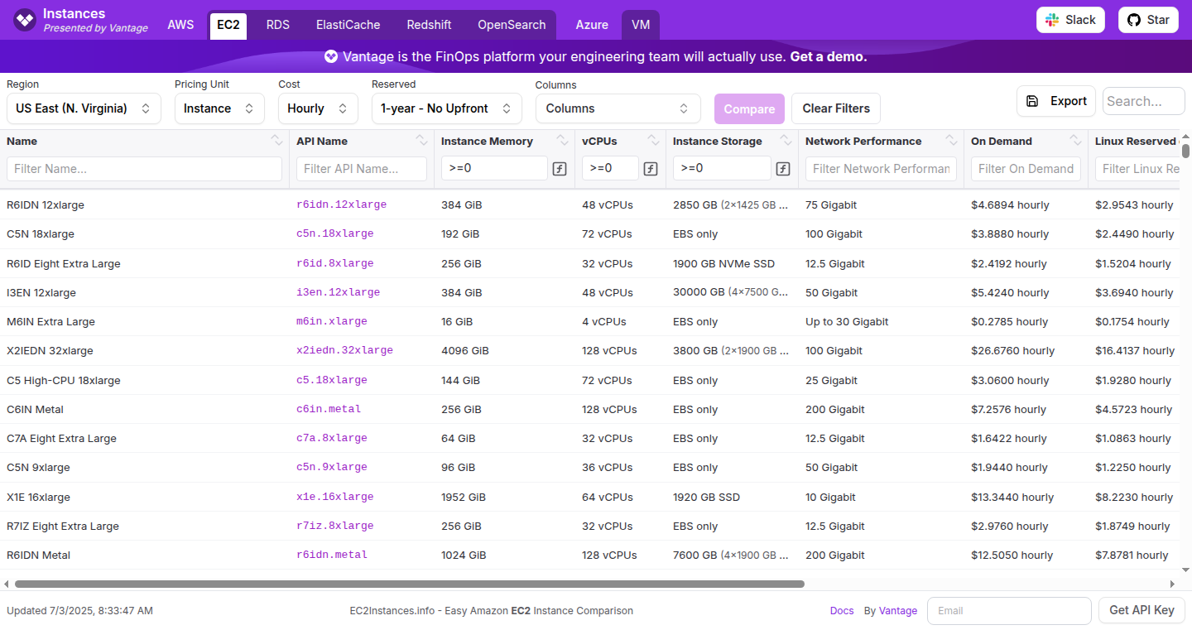The height and width of the screenshot is (630, 1192).
Task: Click the Vantage Instances logo icon
Action: tap(25, 20)
